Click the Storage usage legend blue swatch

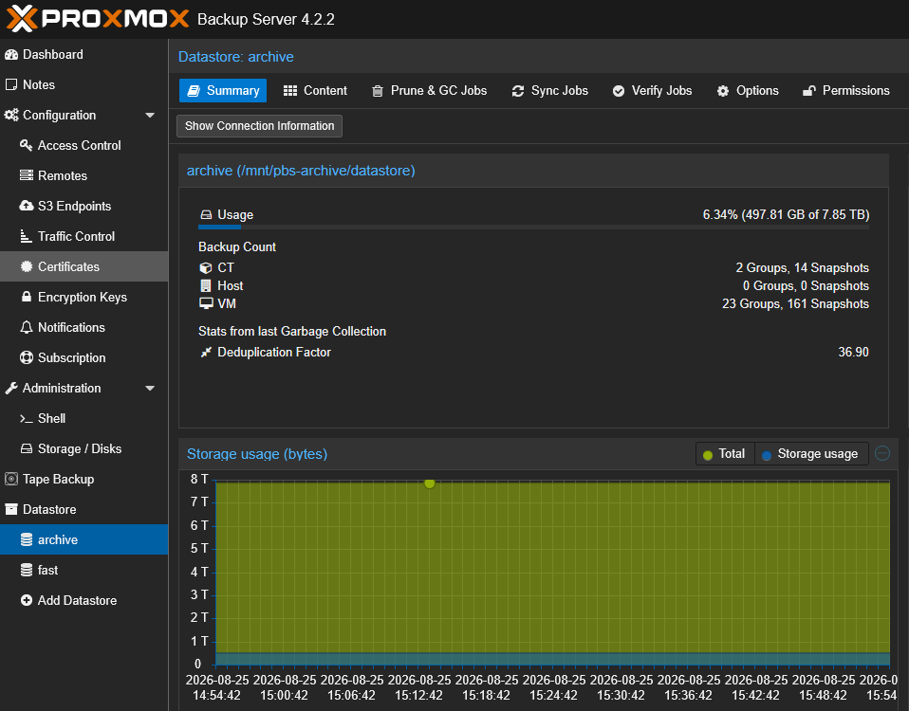[767, 455]
